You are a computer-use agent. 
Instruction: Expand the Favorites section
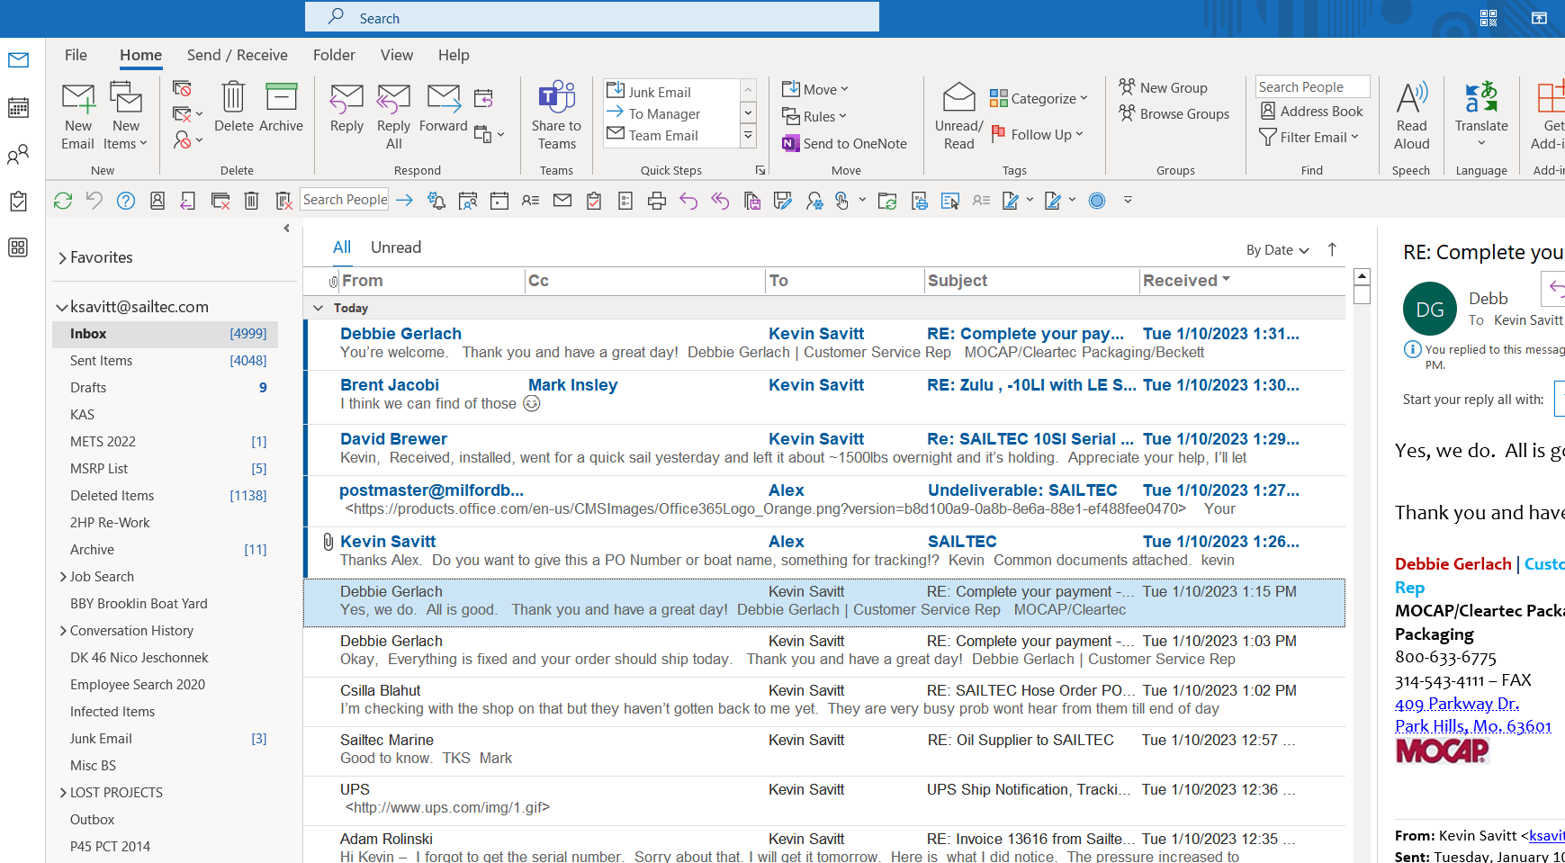coord(63,258)
